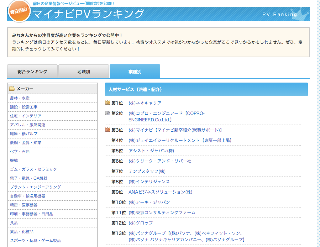Click the folder icon next to メーカー
Viewport: 320px width, 247px height.
click(x=12, y=89)
